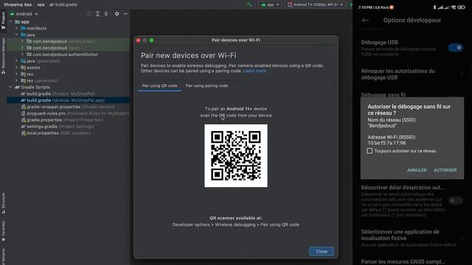Open the Resource Manager side tab

coord(3,56)
